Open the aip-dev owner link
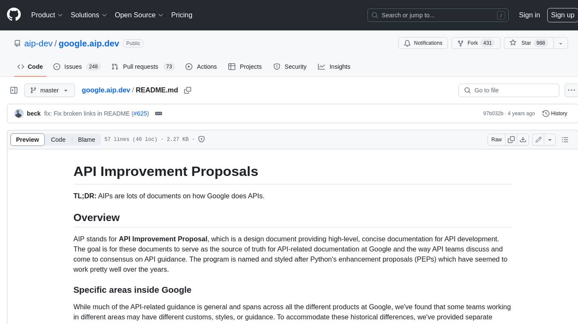 38,43
